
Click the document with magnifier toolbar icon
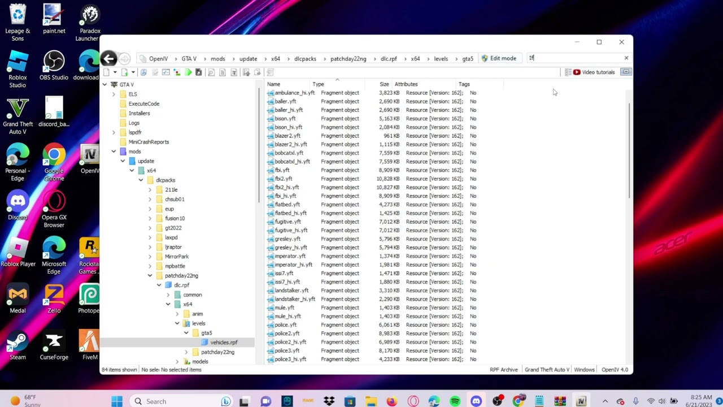[211, 72]
